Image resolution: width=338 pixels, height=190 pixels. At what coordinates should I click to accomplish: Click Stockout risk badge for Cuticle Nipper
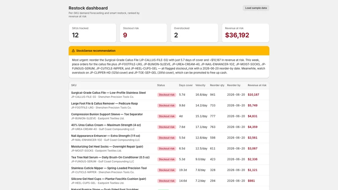(x=166, y=170)
